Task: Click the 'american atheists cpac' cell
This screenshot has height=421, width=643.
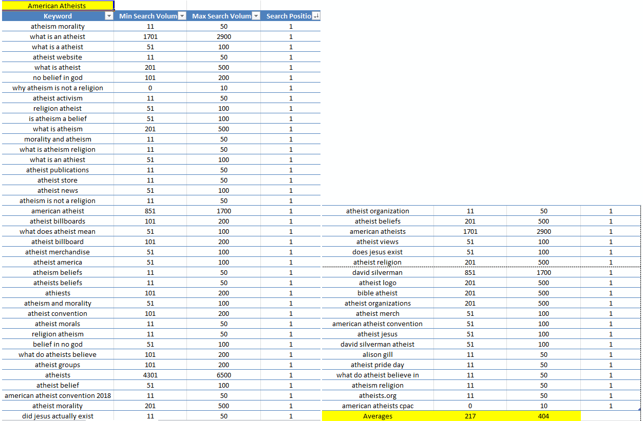Action: (377, 406)
